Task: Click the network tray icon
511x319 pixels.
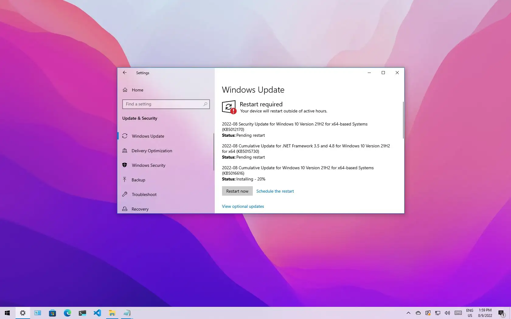Action: 438,313
